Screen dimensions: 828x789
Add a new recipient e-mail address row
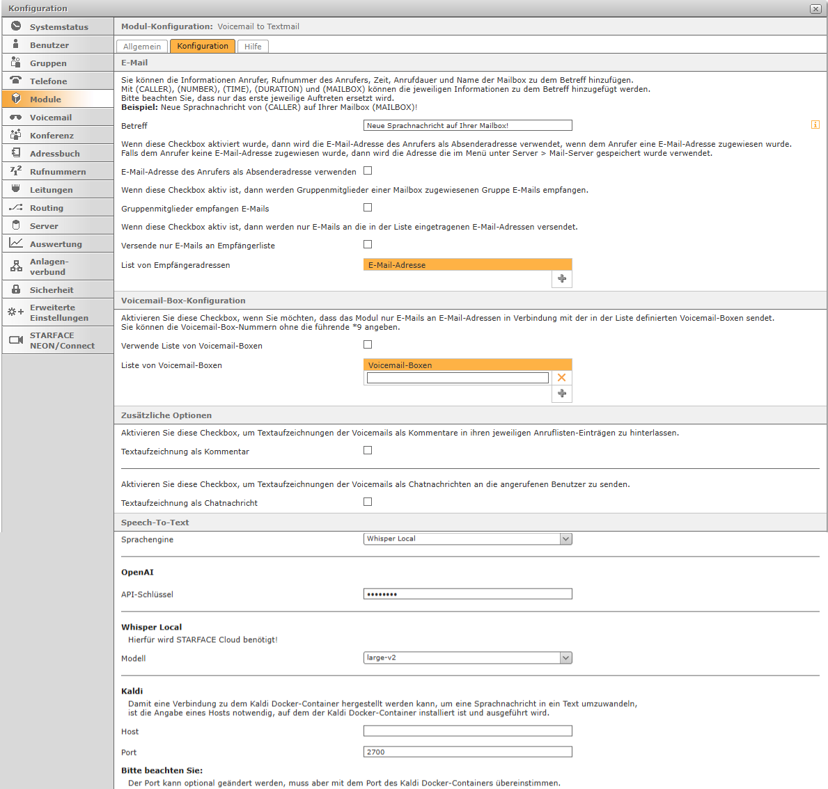tap(562, 278)
